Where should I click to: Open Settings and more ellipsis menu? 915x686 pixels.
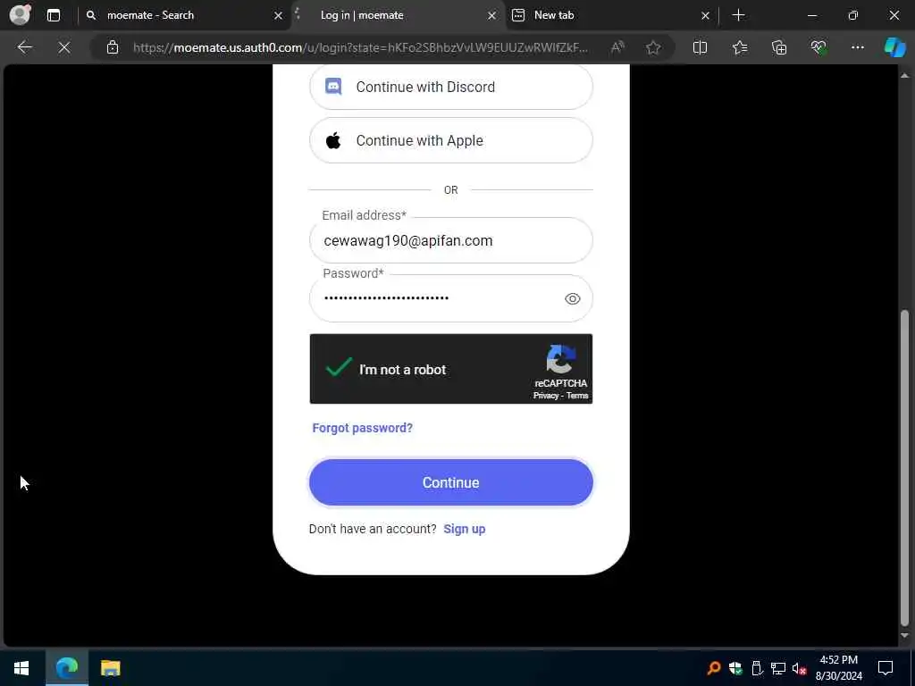pyautogui.click(x=857, y=47)
